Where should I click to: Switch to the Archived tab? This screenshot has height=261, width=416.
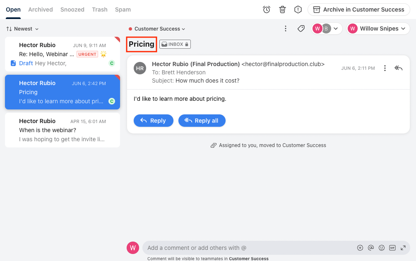[x=40, y=9]
